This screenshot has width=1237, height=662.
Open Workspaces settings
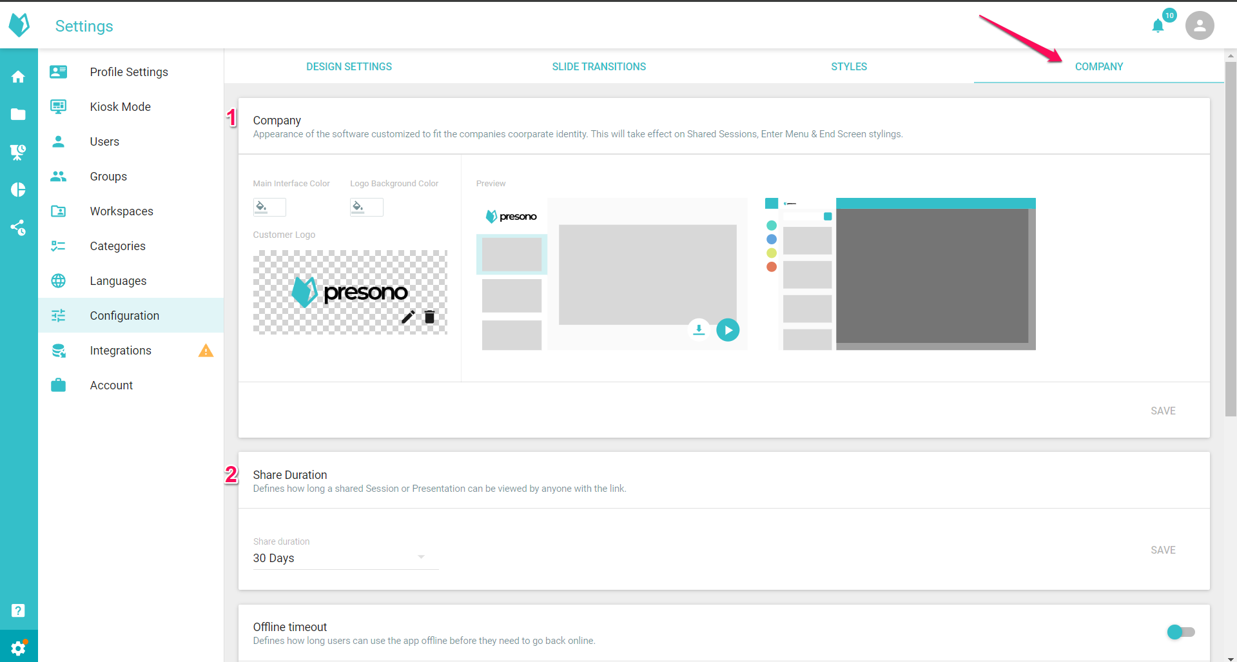pos(131,211)
